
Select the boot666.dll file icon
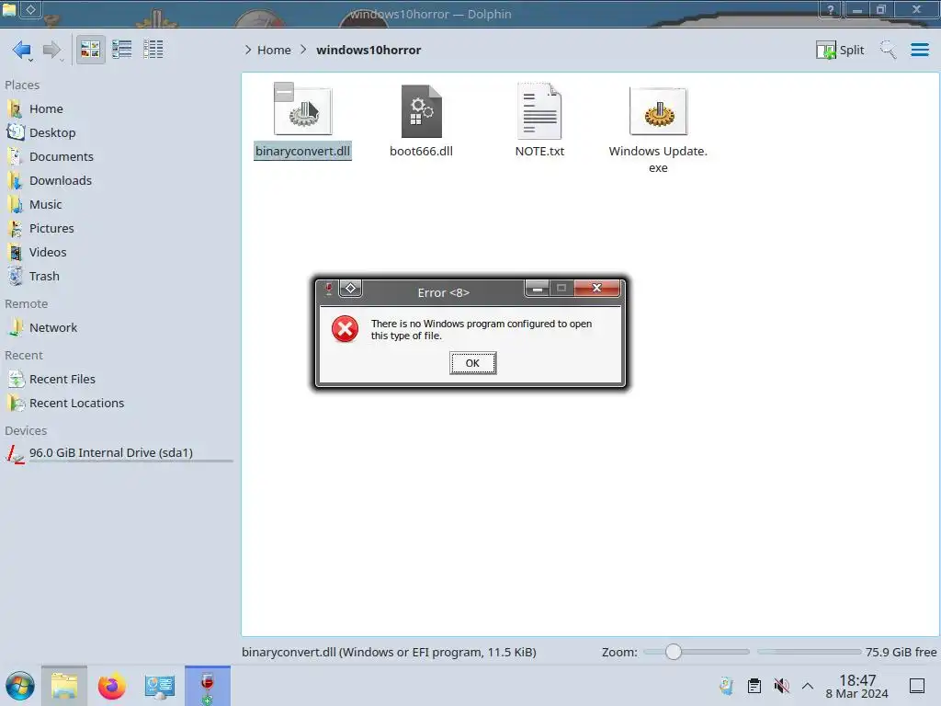[421, 111]
